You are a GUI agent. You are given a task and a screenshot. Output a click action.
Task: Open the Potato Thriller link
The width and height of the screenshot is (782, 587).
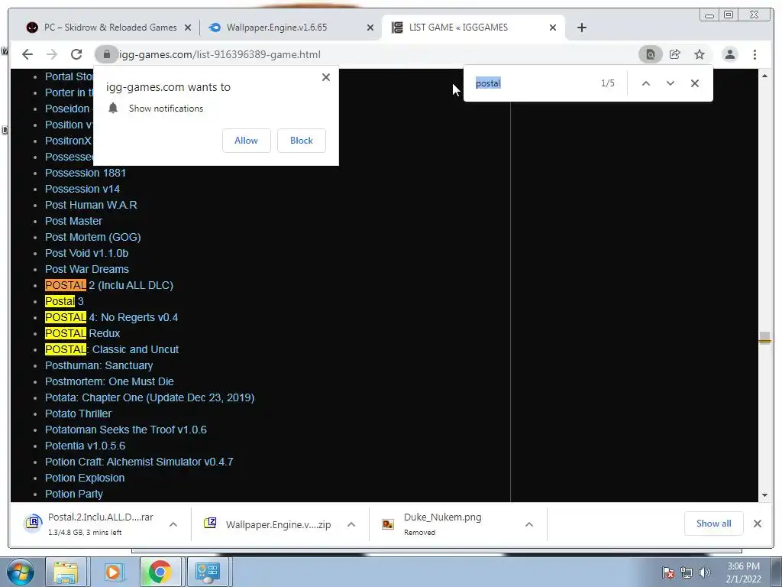(x=79, y=413)
